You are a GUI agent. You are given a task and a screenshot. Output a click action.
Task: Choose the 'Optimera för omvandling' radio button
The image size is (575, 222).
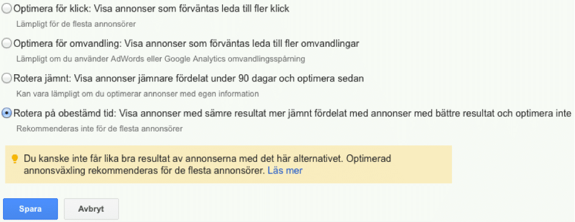coord(7,44)
